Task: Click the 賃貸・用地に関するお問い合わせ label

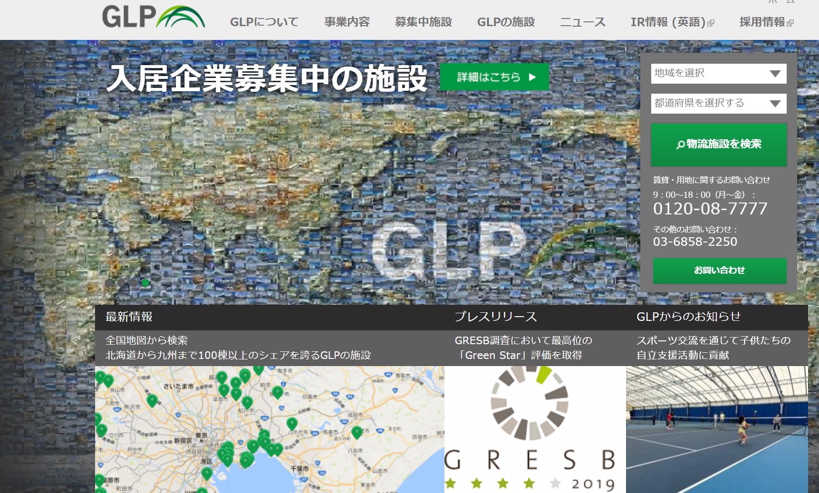Action: [712, 180]
